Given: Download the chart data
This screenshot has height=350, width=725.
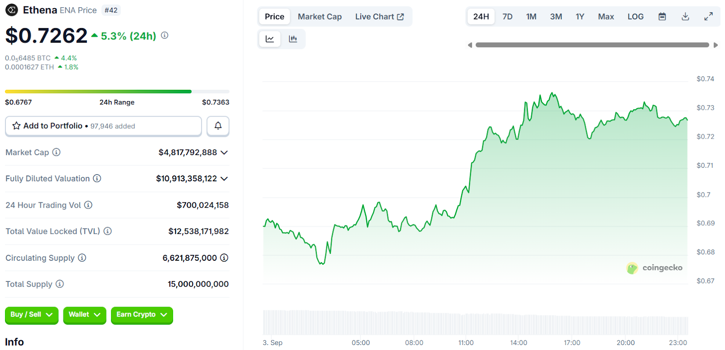Looking at the screenshot, I should 685,17.
